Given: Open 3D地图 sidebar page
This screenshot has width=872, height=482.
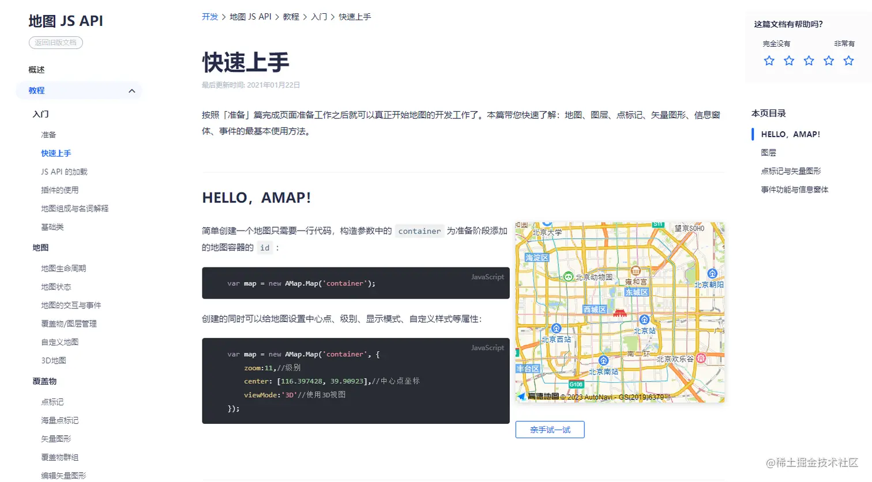Looking at the screenshot, I should (54, 361).
